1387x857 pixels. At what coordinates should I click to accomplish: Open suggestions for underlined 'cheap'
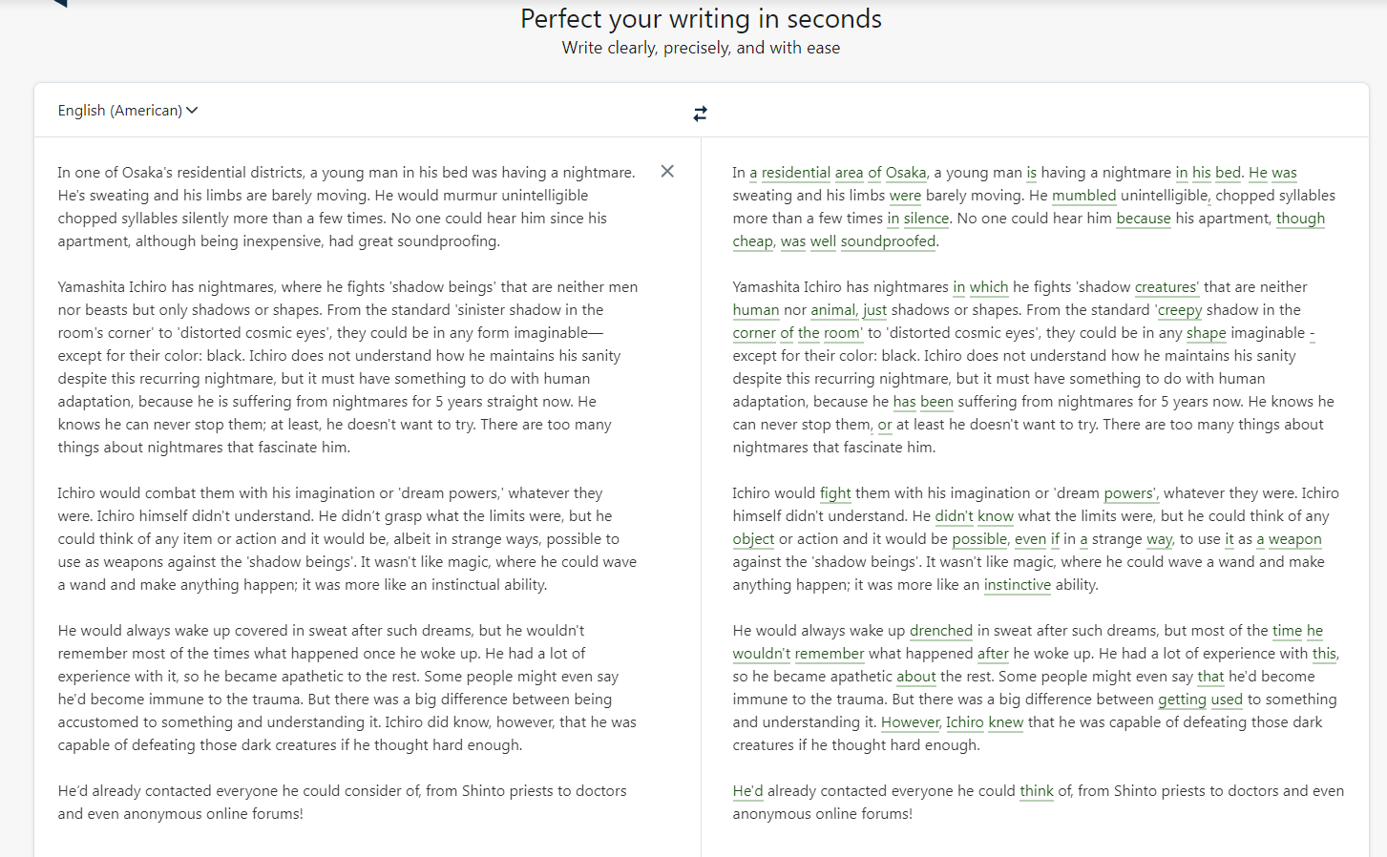752,241
